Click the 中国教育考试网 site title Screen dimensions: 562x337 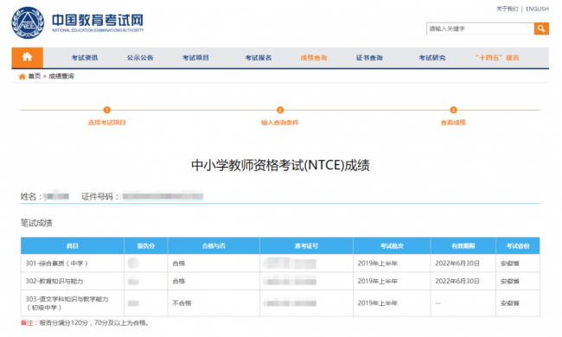98,20
